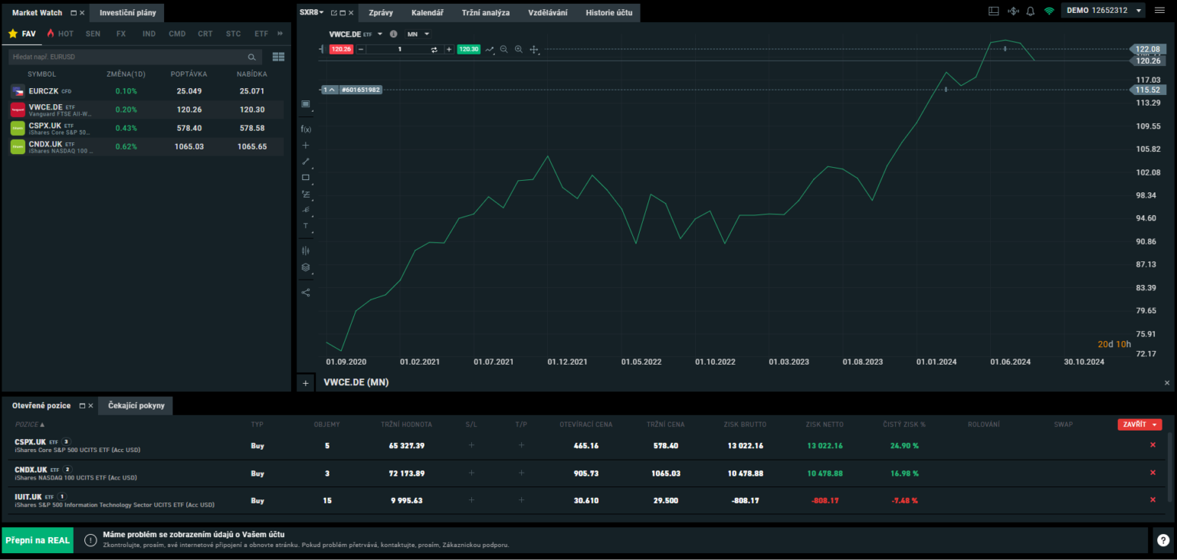Select the trend line drawing tool
Viewport: 1177px width, 560px height.
point(306,161)
